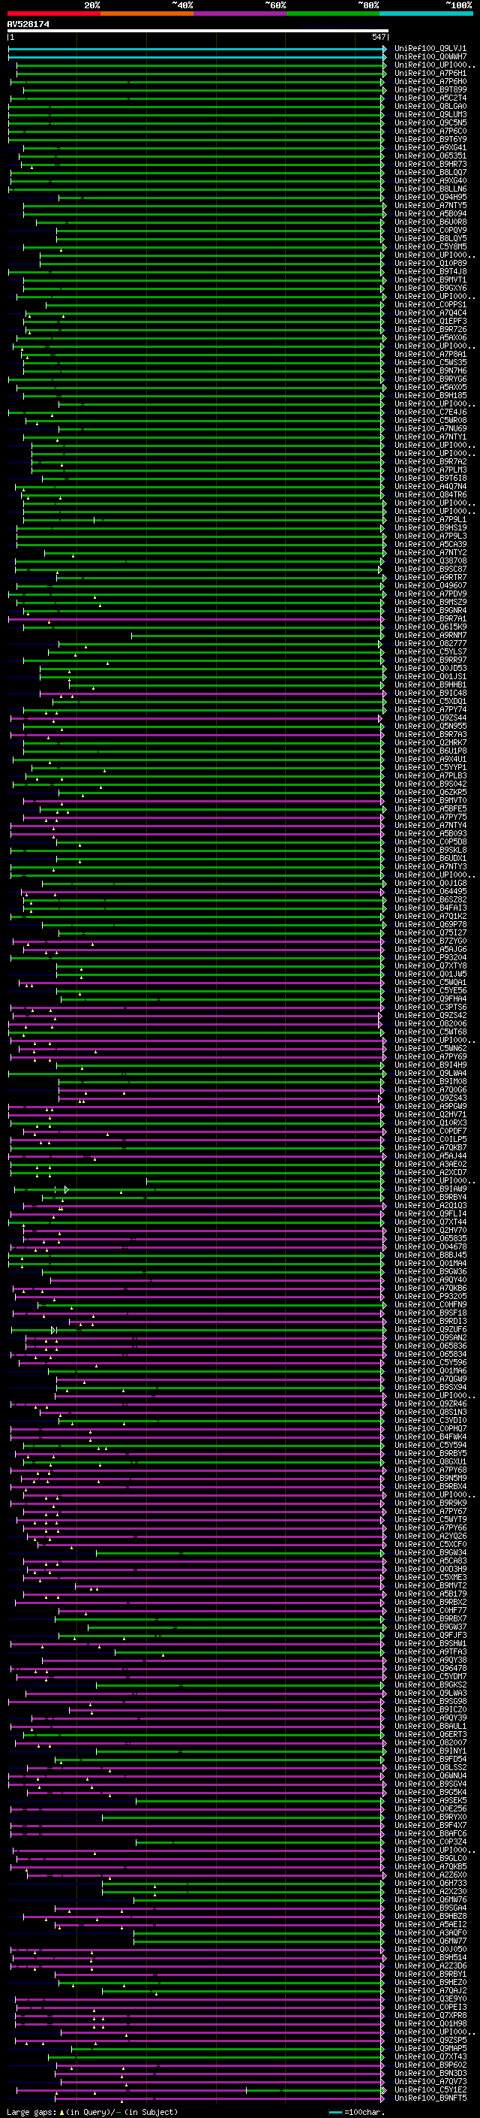Choose hit label UniRef100_B8LQQ7
This screenshot has height=2118, width=480.
coord(430,173)
